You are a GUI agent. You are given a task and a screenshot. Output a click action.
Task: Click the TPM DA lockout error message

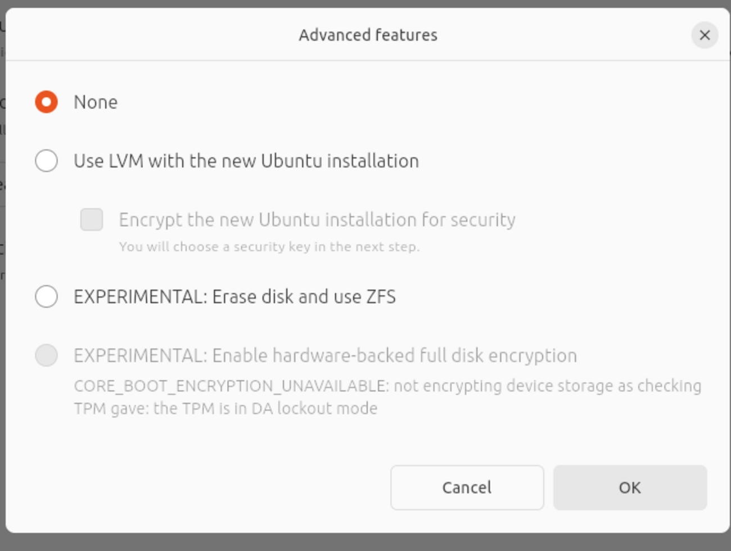click(387, 396)
